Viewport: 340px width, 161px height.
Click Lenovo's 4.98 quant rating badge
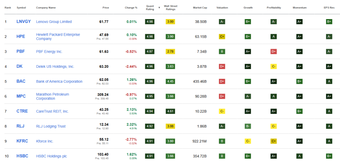pos(150,22)
